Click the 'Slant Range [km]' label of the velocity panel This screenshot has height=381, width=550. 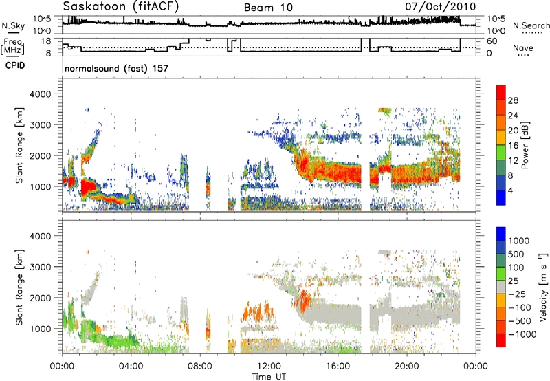20,287
